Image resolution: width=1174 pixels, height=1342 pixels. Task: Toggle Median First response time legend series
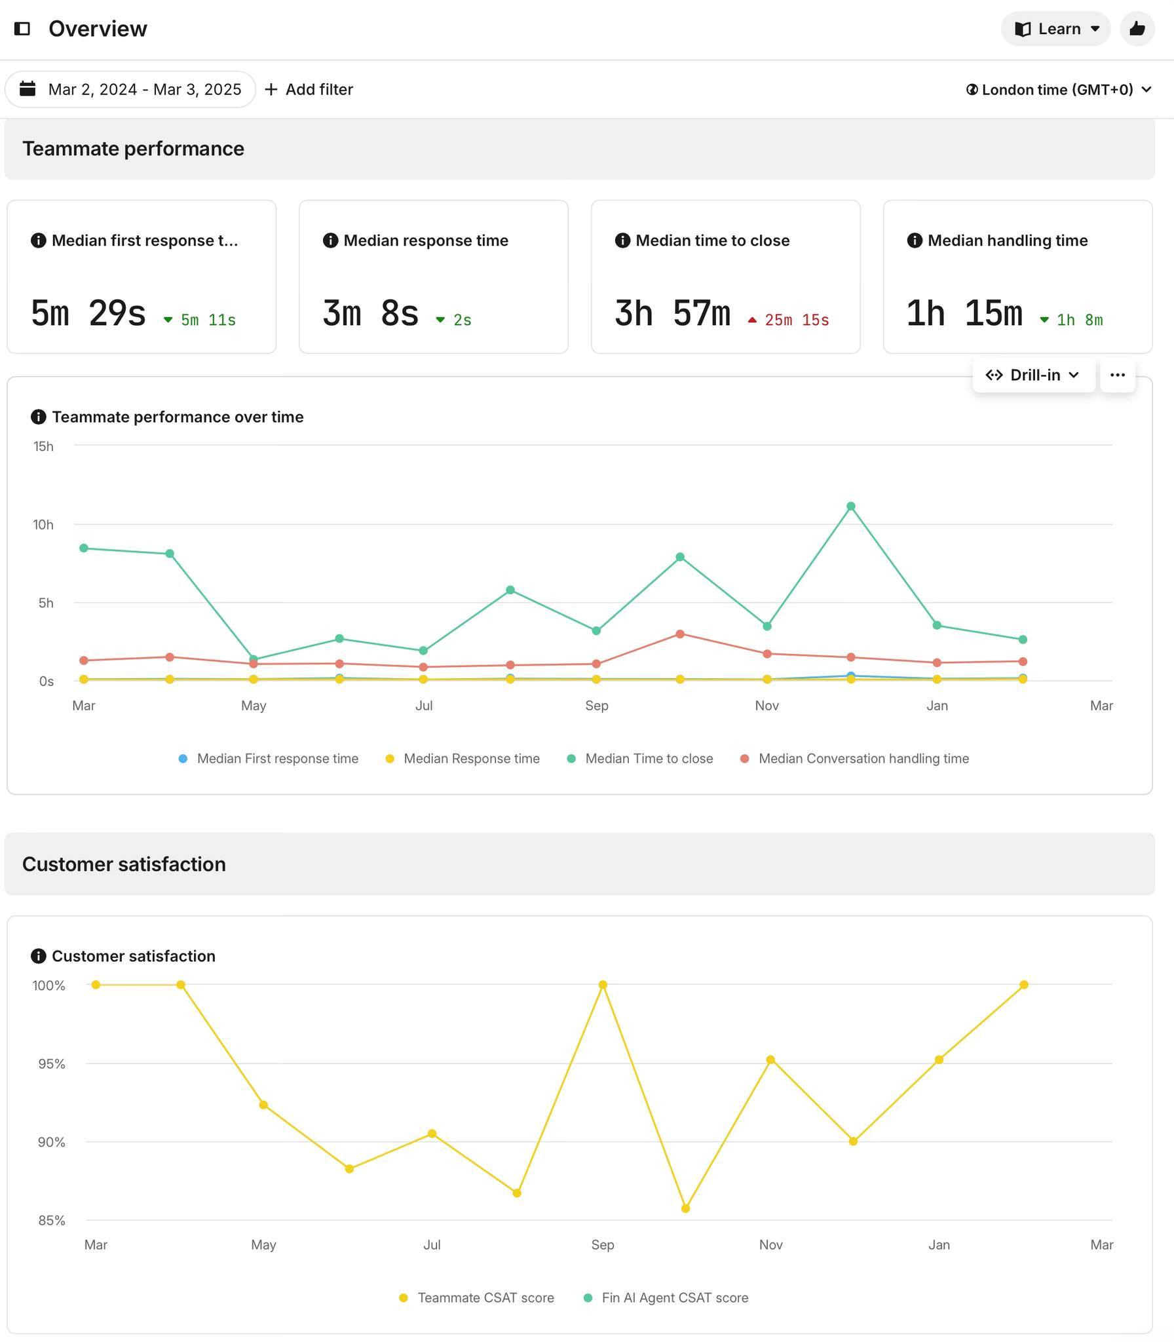pos(269,758)
